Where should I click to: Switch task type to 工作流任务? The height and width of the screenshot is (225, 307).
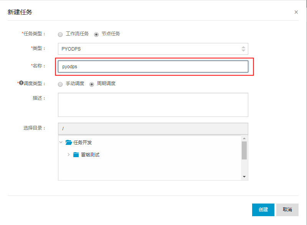coord(60,34)
